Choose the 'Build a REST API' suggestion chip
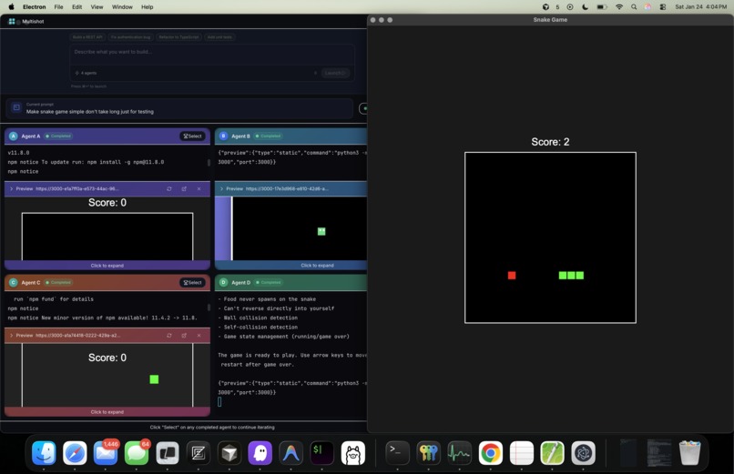 (x=87, y=37)
